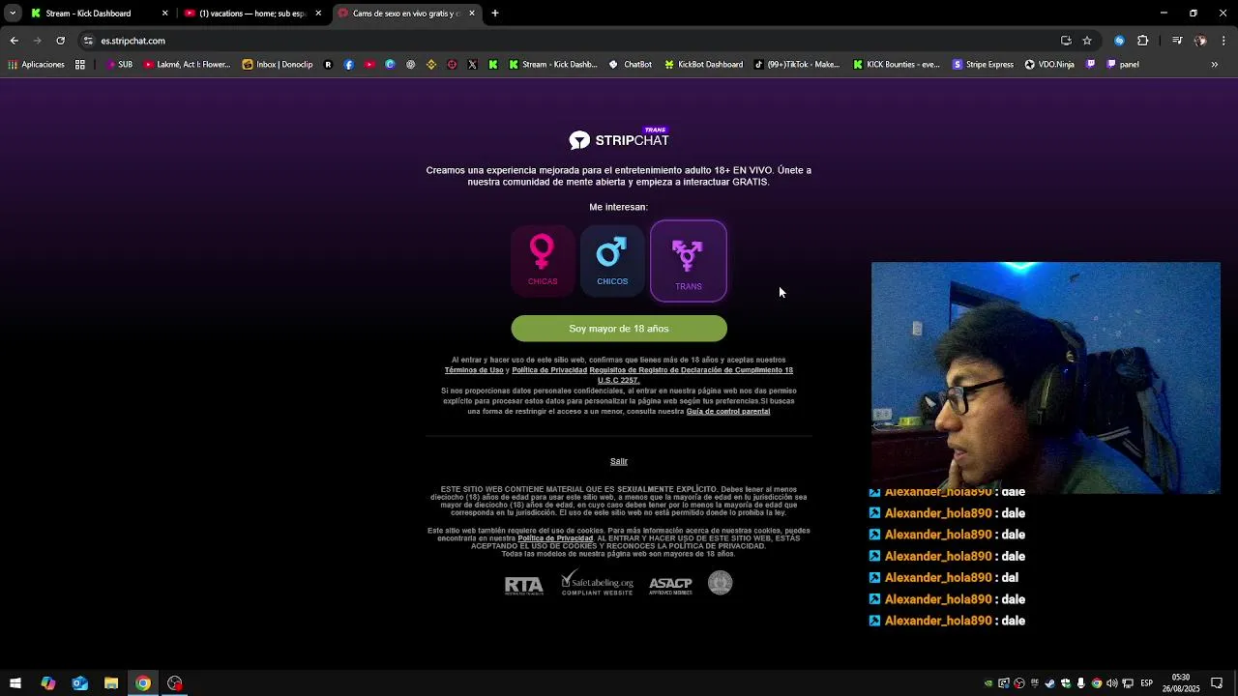
Task: Select the Chicas interest option
Action: pos(543,259)
